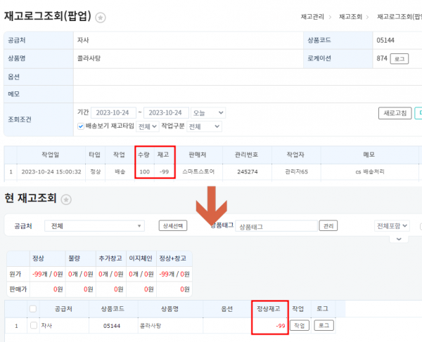Open the 작업구분 전체 dropdown
Image resolution: width=422 pixels, height=342 pixels.
(x=204, y=126)
